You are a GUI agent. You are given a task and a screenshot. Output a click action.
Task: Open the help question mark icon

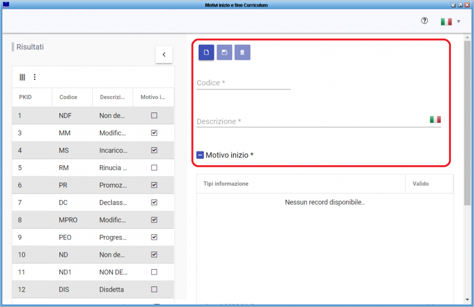424,20
